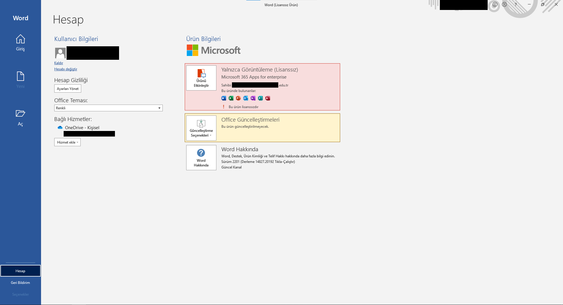
Task: Click the Word app icon under included products
Action: pos(224,98)
